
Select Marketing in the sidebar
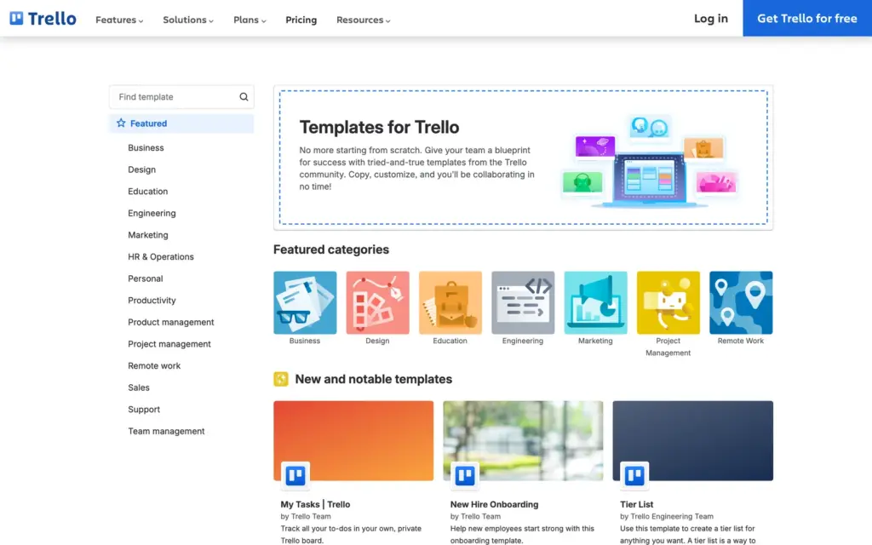[148, 235]
